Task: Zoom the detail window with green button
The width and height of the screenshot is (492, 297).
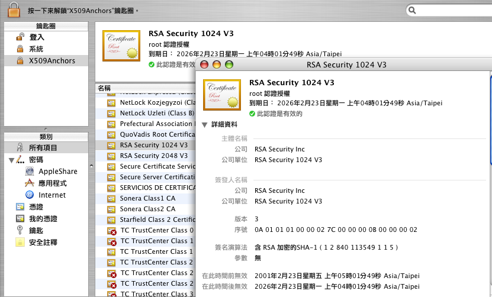Action: coord(229,64)
